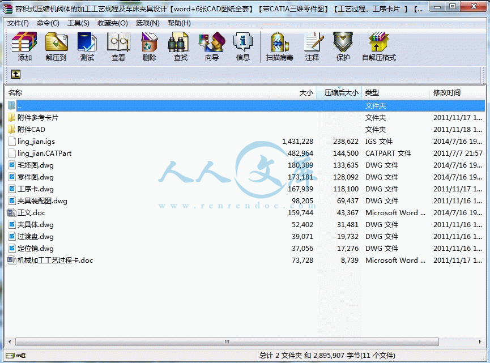
Task: Open the 命令(C) menu
Action: point(48,23)
